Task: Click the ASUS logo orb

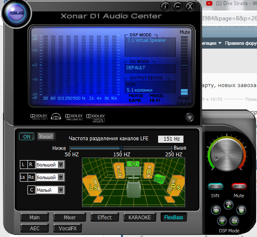Action: [x=16, y=13]
